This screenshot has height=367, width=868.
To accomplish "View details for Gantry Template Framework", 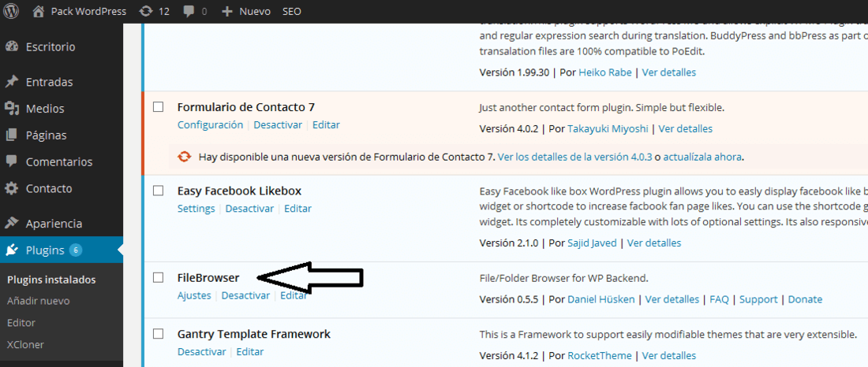I will pyautogui.click(x=668, y=356).
